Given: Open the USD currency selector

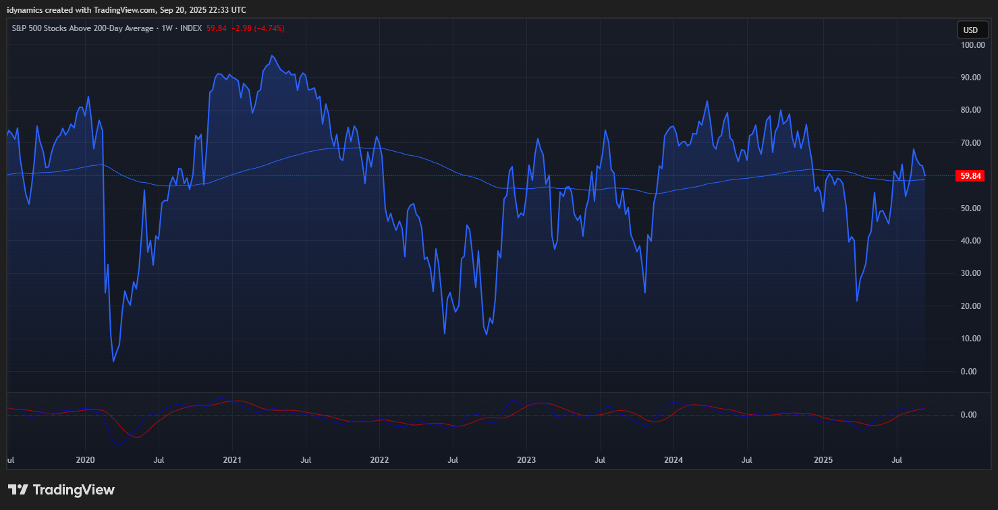Looking at the screenshot, I should click(970, 30).
